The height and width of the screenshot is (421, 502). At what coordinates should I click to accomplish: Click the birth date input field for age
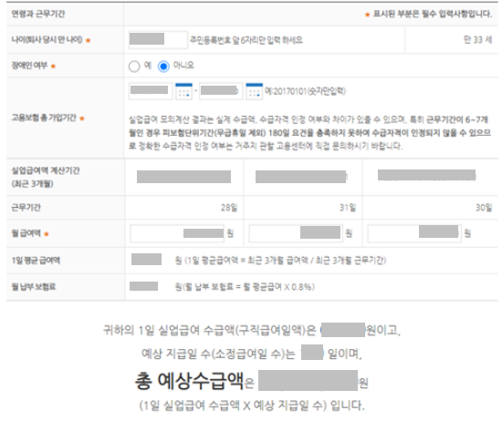pos(158,39)
